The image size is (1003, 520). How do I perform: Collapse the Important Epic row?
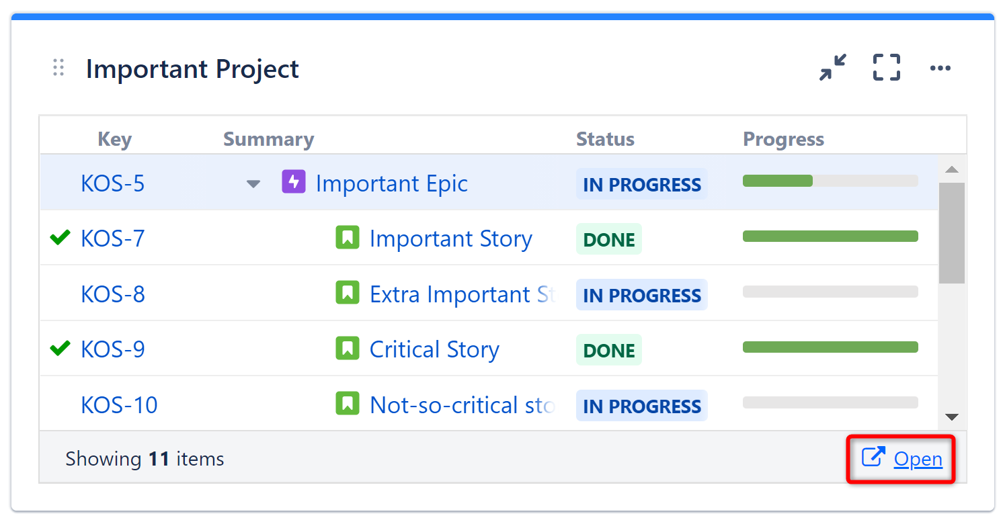pyautogui.click(x=253, y=183)
